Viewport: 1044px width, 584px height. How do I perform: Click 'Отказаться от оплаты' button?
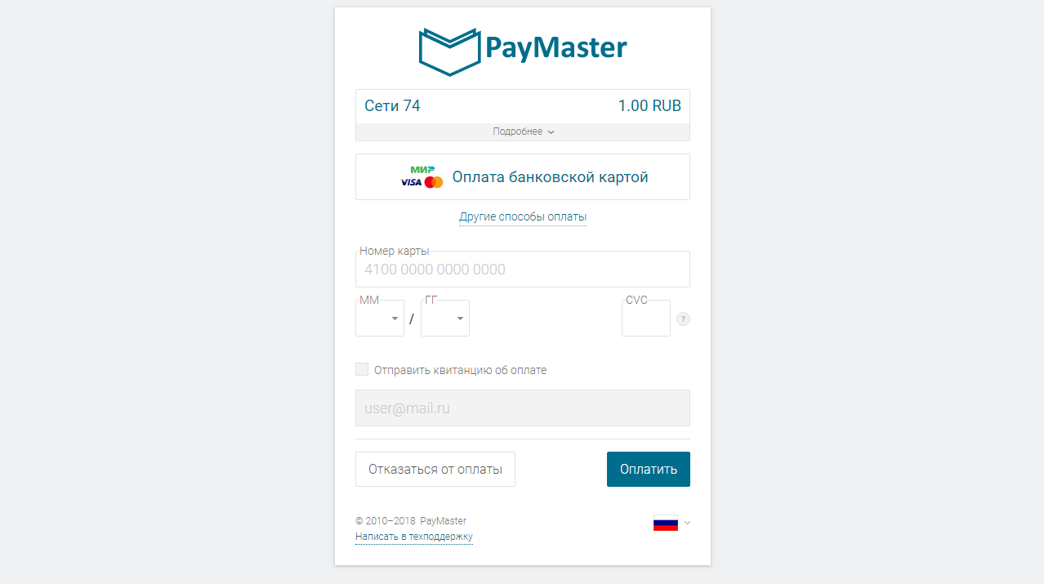435,469
